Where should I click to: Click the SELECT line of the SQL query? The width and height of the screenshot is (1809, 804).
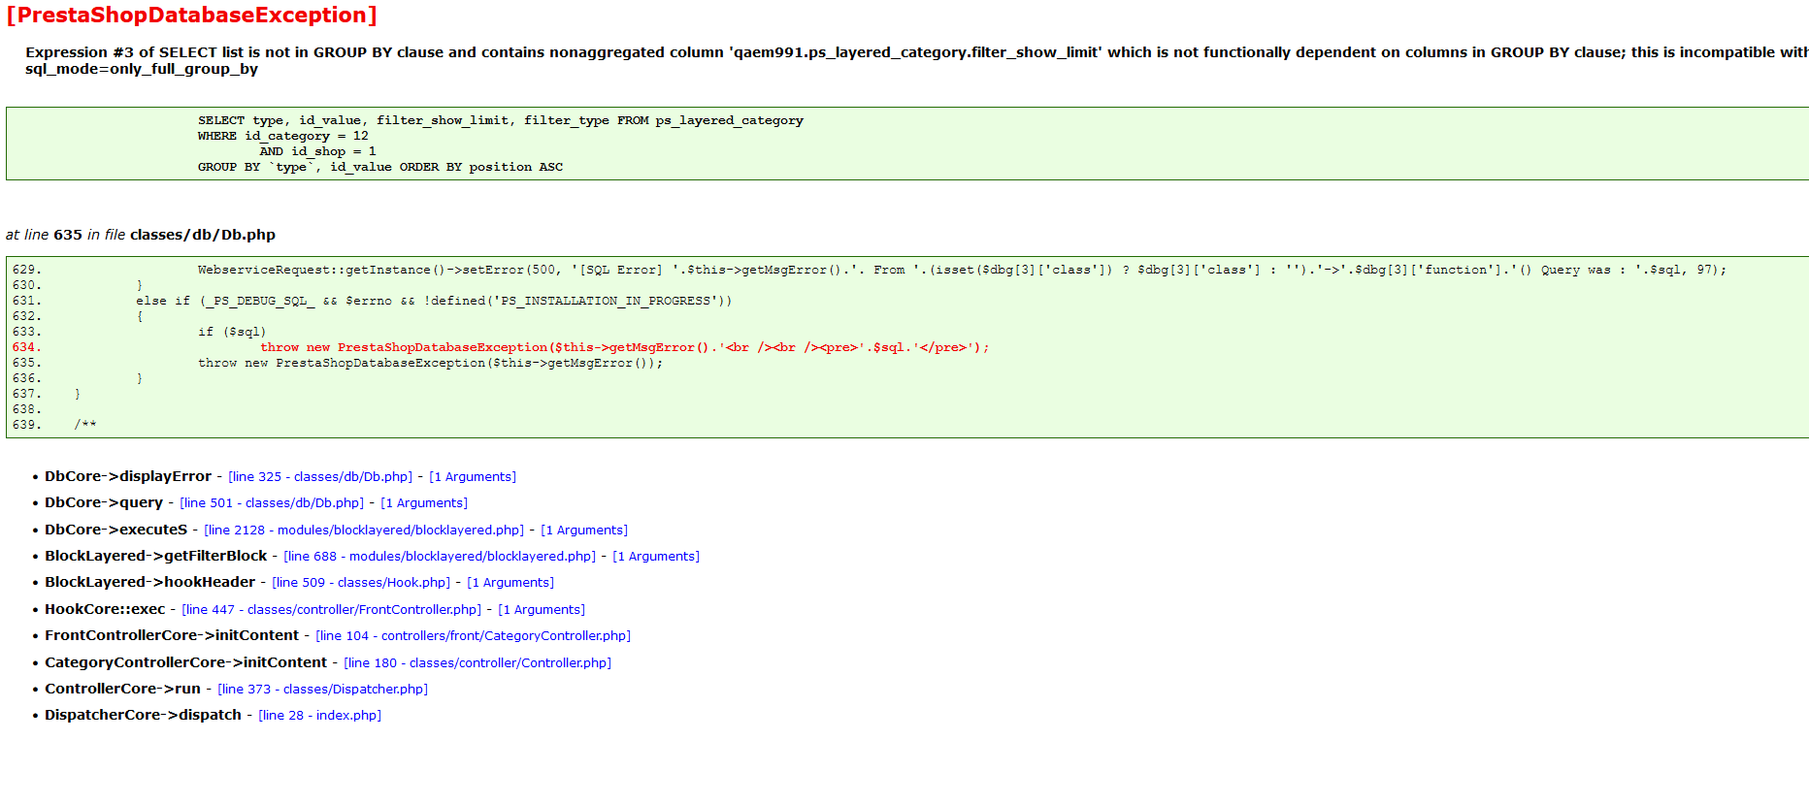[x=501, y=120]
